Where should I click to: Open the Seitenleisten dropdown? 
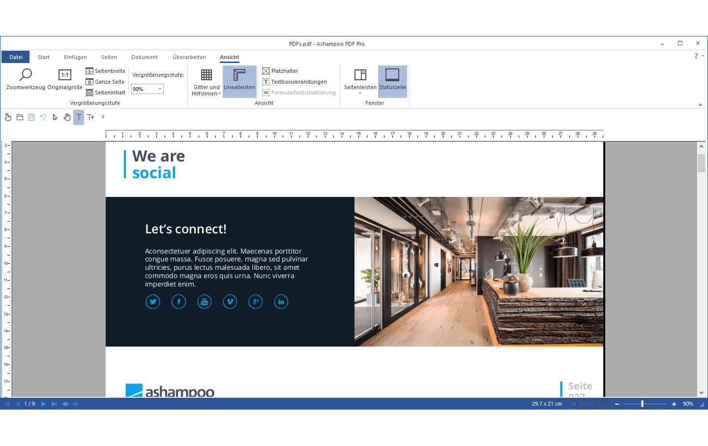point(360,82)
